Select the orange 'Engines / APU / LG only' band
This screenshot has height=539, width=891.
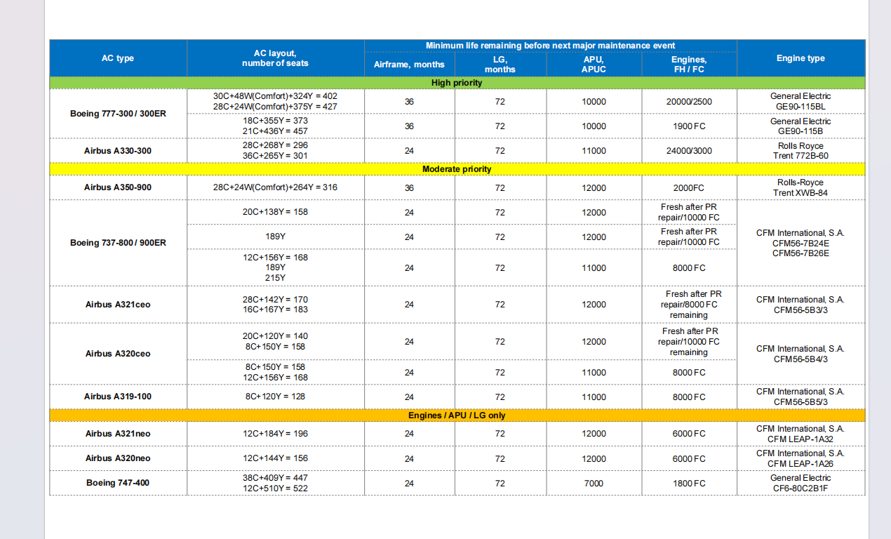[457, 415]
